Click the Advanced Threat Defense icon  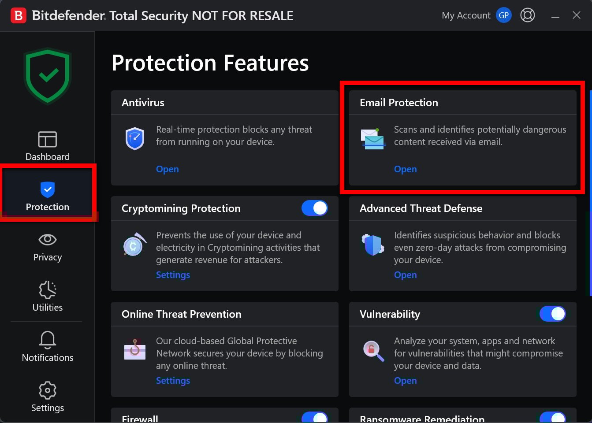(x=373, y=245)
